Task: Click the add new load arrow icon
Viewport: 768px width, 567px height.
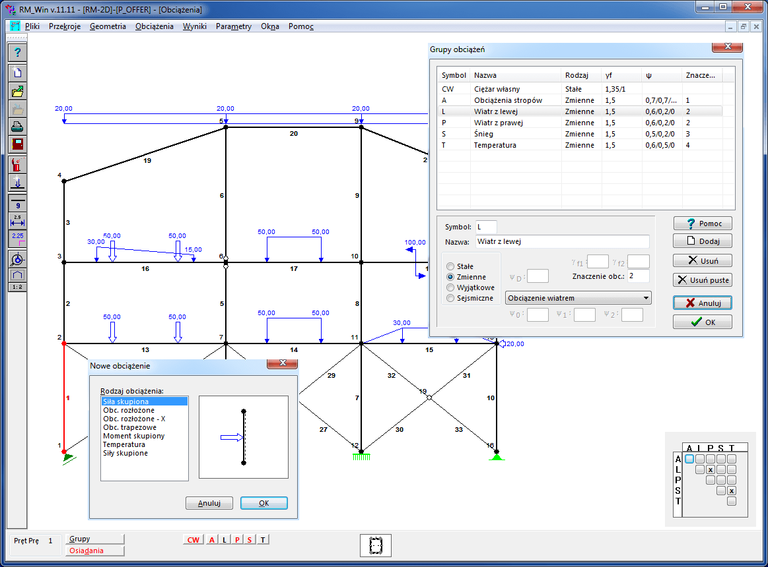Action: [x=18, y=183]
